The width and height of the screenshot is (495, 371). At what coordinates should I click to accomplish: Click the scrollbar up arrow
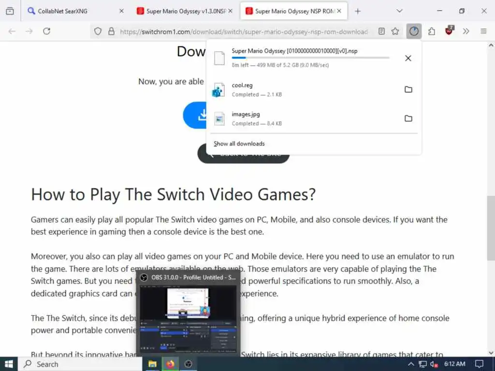[x=491, y=45]
